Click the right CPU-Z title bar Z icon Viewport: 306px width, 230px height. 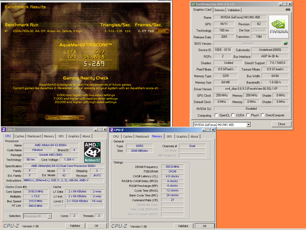click(112, 130)
